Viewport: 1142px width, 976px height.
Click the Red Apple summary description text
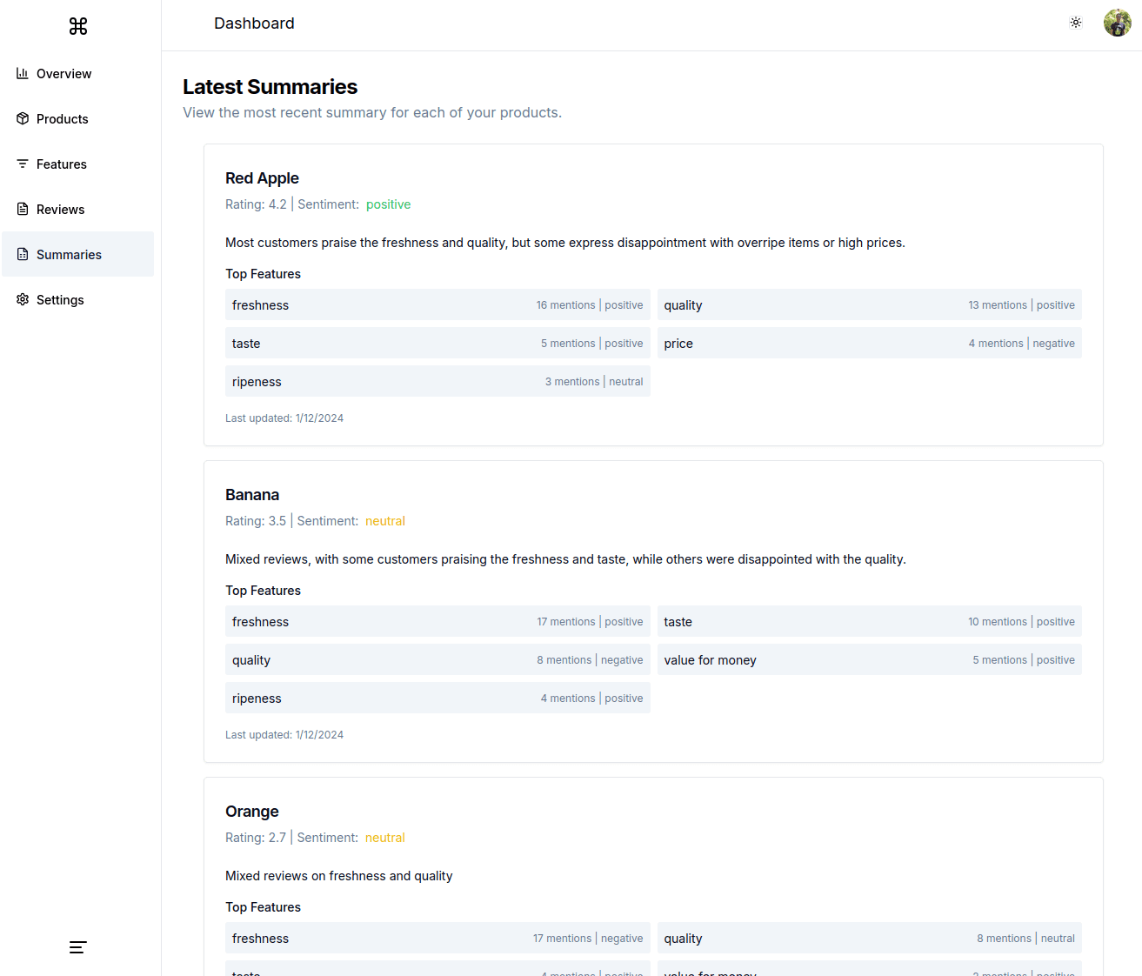(x=565, y=243)
